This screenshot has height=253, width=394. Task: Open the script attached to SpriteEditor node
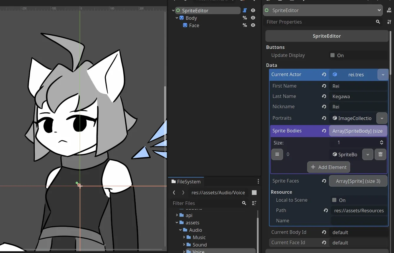pyautogui.click(x=245, y=11)
